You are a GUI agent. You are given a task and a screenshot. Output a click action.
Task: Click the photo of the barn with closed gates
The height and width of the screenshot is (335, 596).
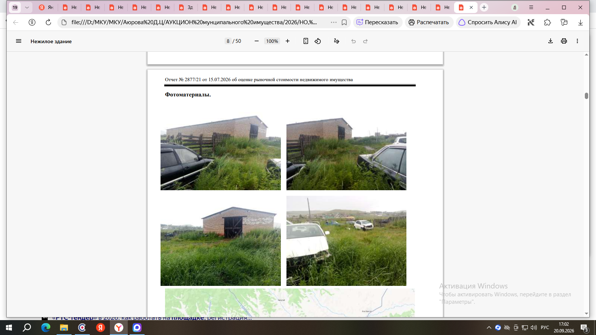(221, 241)
